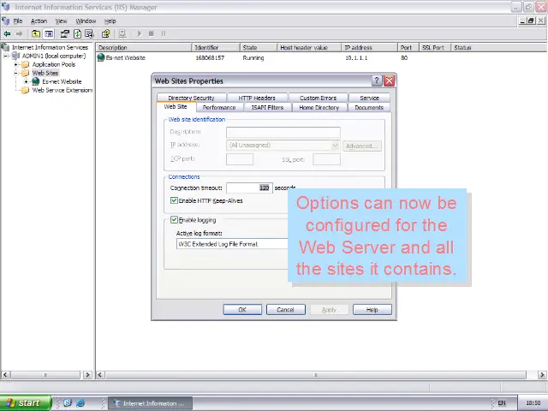Click the EN language indicator in tray
The width and height of the screenshot is (548, 411).
(502, 403)
